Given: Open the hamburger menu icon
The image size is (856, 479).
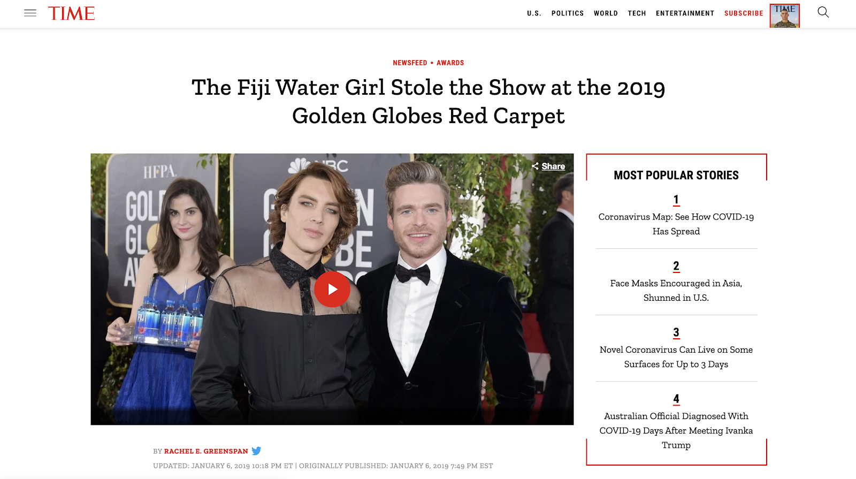Looking at the screenshot, I should click(x=30, y=13).
